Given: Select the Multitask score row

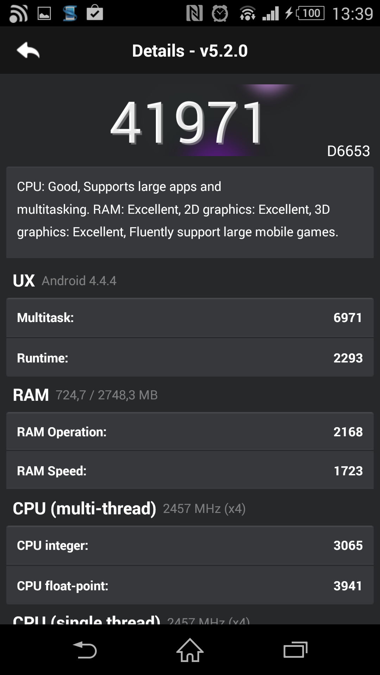Looking at the screenshot, I should 190,317.
